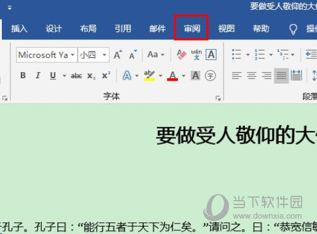Open the wén phonetic guide tool
The image size is (317, 234).
196,55
